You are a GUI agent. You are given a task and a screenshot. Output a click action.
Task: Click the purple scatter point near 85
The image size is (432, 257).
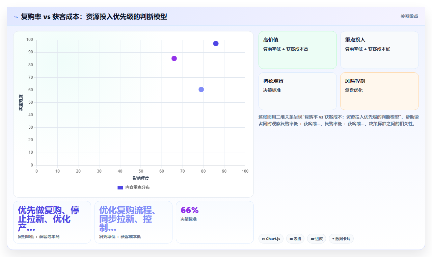click(174, 58)
